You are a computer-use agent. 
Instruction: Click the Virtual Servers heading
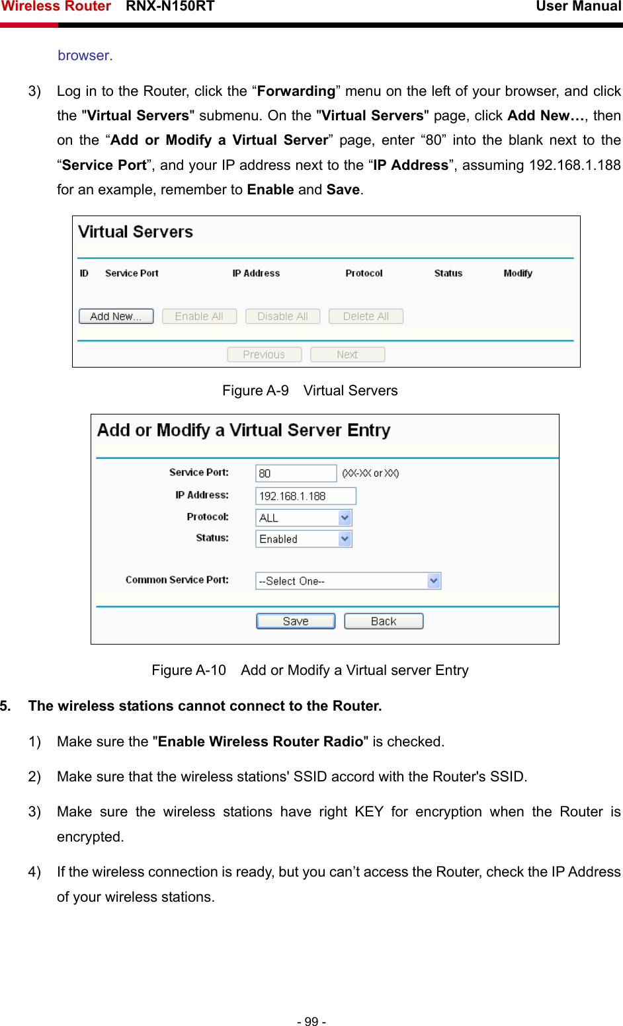[x=136, y=232]
